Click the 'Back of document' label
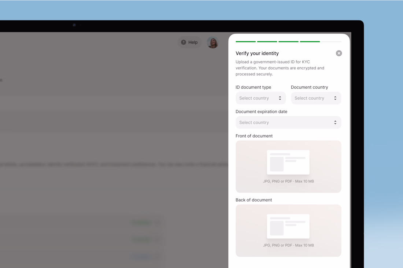403x268 pixels. click(254, 200)
